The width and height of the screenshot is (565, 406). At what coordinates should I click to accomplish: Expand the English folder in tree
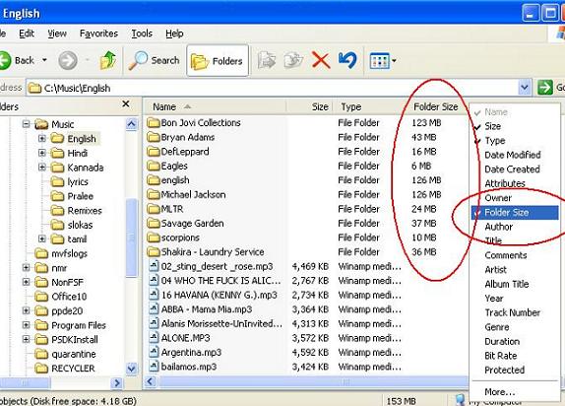click(x=41, y=139)
